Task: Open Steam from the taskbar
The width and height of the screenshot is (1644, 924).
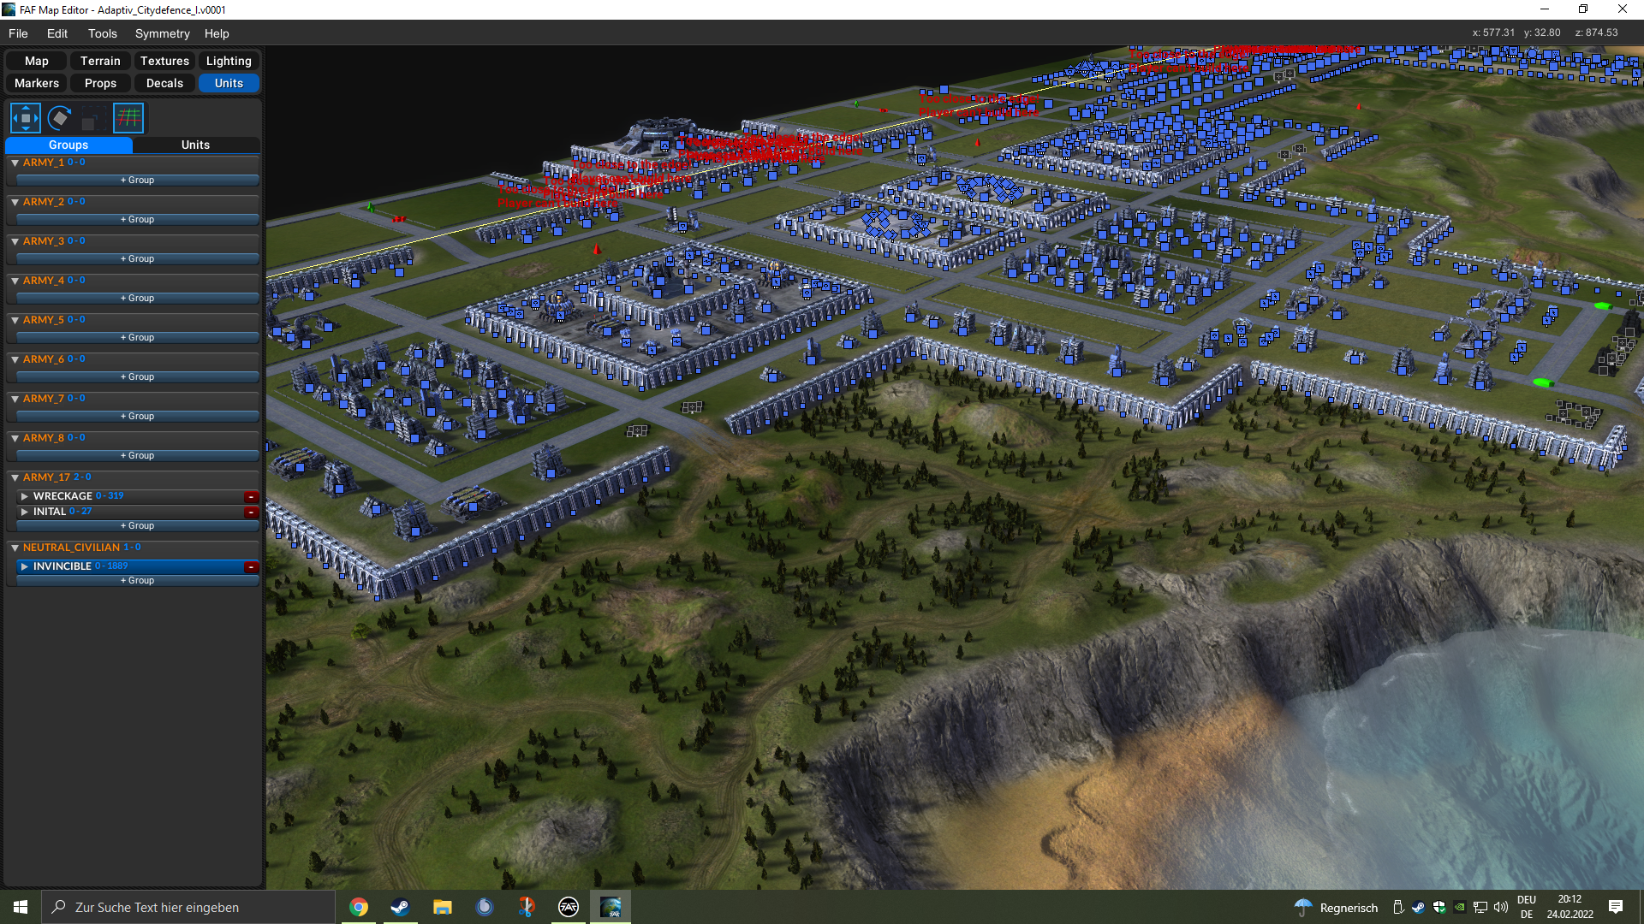Action: pyautogui.click(x=400, y=907)
